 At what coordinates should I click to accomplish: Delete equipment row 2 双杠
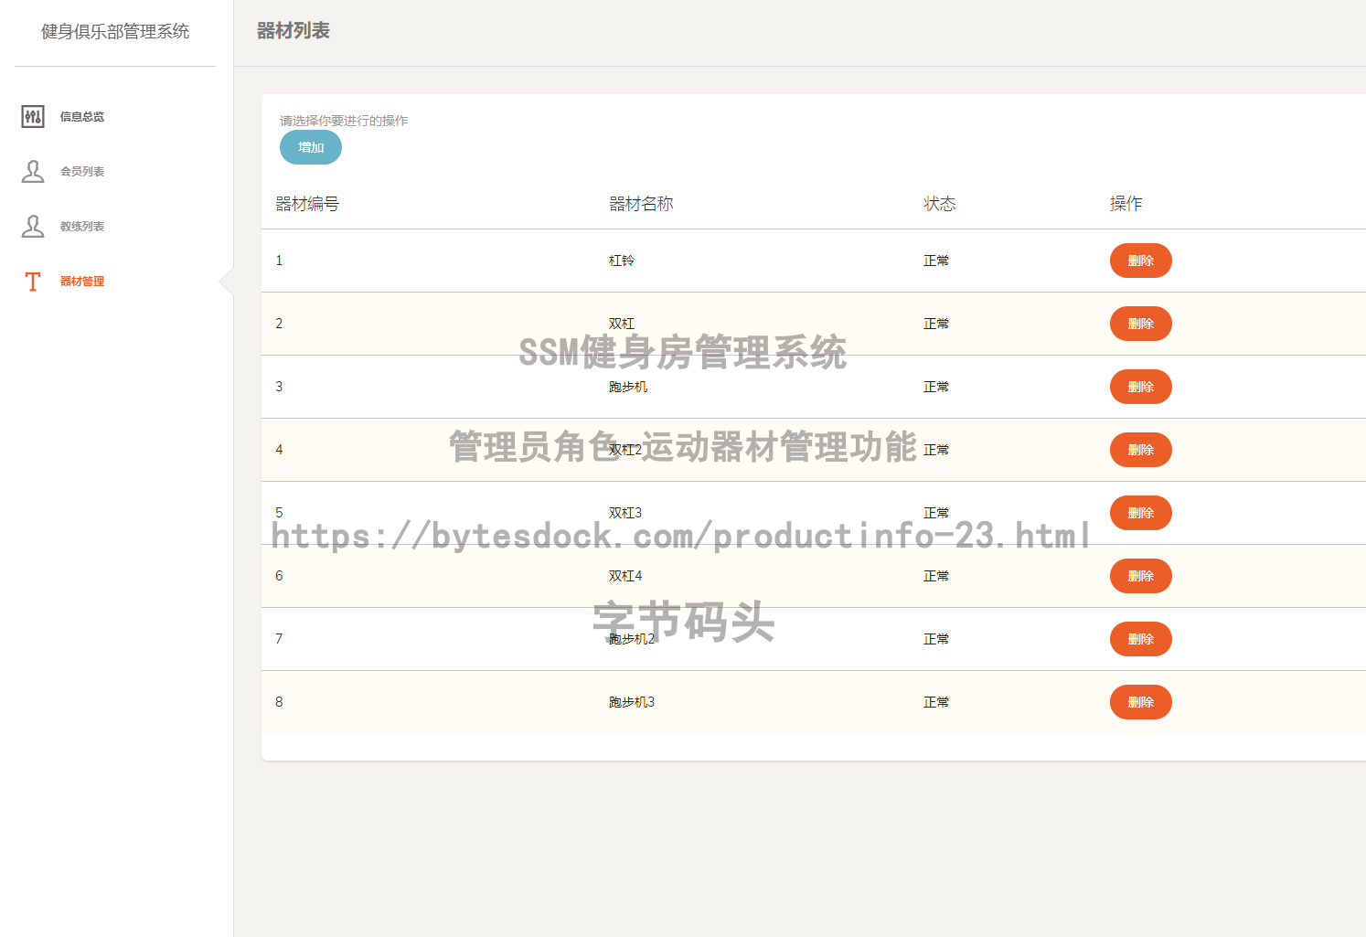click(x=1141, y=324)
